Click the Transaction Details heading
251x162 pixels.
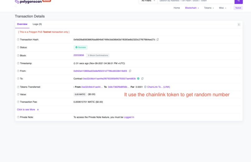click(30, 16)
